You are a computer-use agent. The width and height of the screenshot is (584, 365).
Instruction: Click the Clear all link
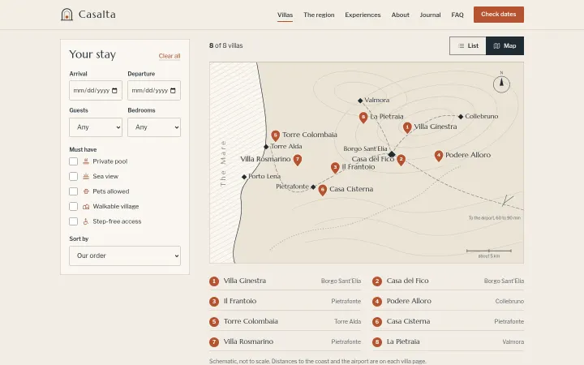point(170,56)
